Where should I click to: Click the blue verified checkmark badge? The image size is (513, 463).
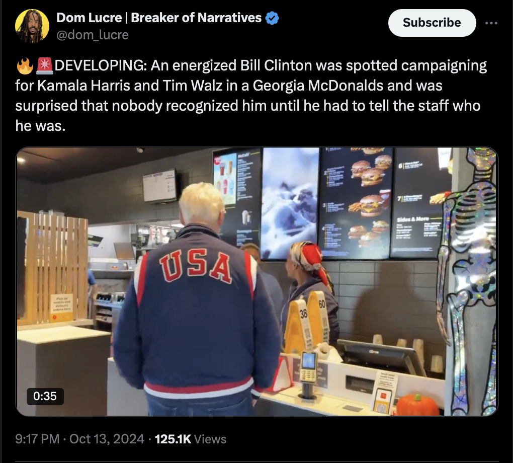coord(272,18)
